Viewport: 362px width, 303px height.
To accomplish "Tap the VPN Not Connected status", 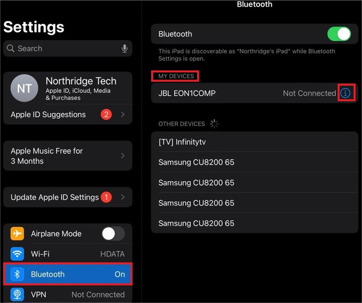I will coord(98,294).
